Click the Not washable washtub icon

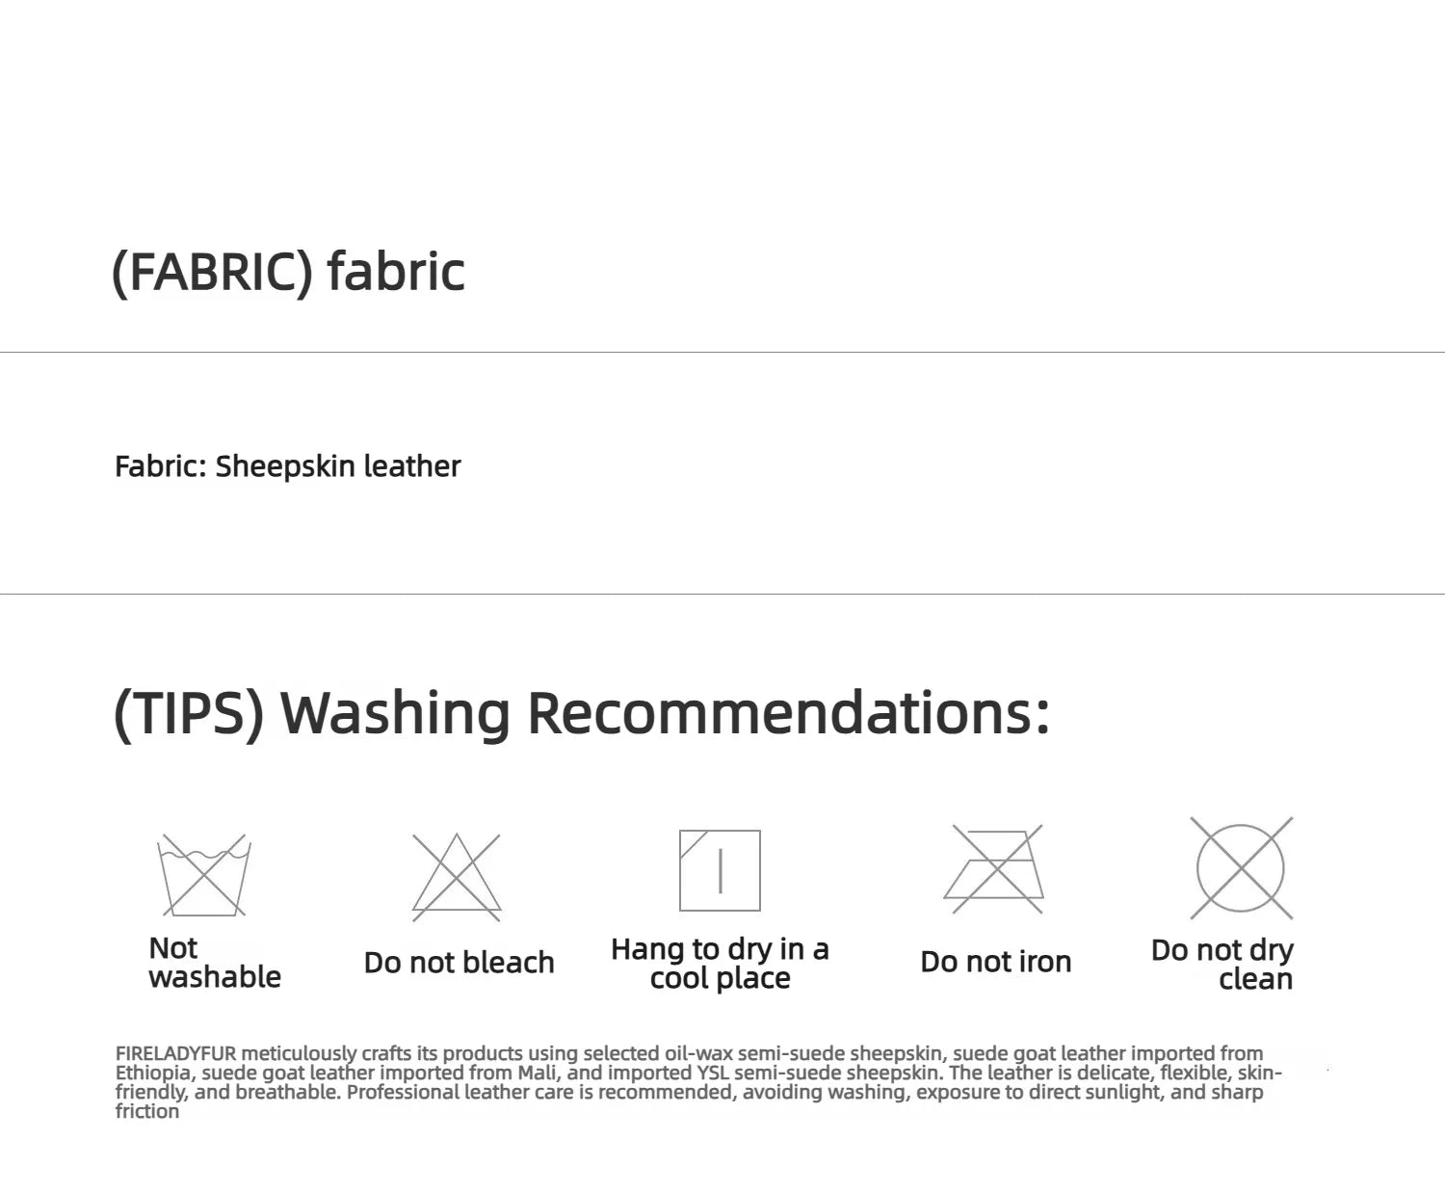pyautogui.click(x=204, y=875)
